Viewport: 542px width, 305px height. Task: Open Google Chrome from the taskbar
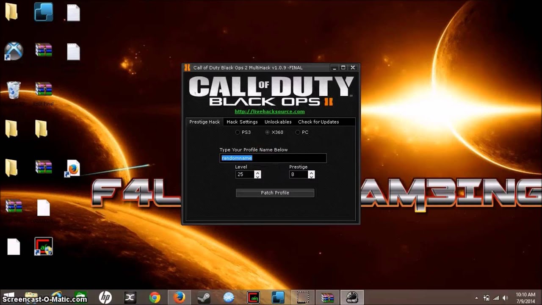coord(155,297)
